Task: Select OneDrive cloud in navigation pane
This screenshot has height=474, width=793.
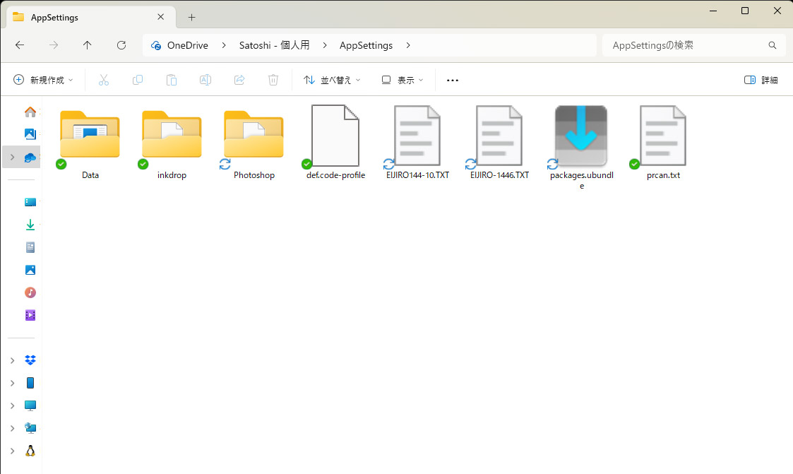Action: (x=30, y=158)
